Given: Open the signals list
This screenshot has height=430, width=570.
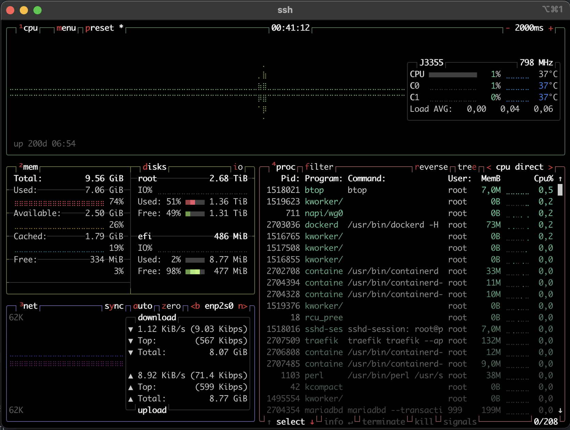Looking at the screenshot, I should [x=460, y=422].
